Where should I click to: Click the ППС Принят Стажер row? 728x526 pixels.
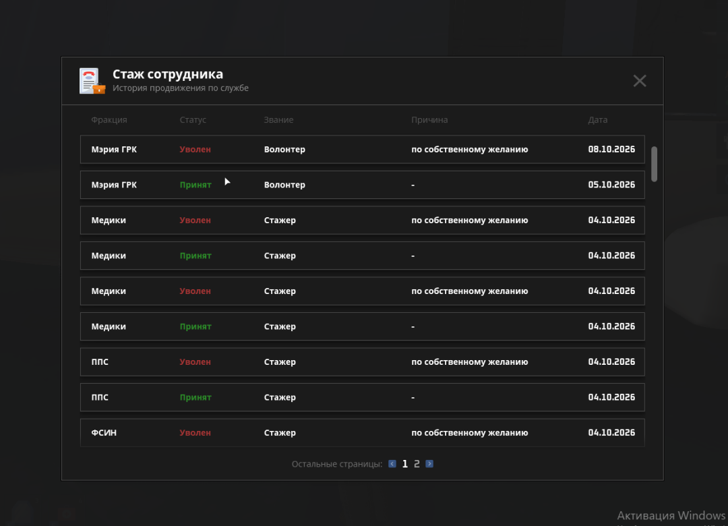[x=362, y=397]
